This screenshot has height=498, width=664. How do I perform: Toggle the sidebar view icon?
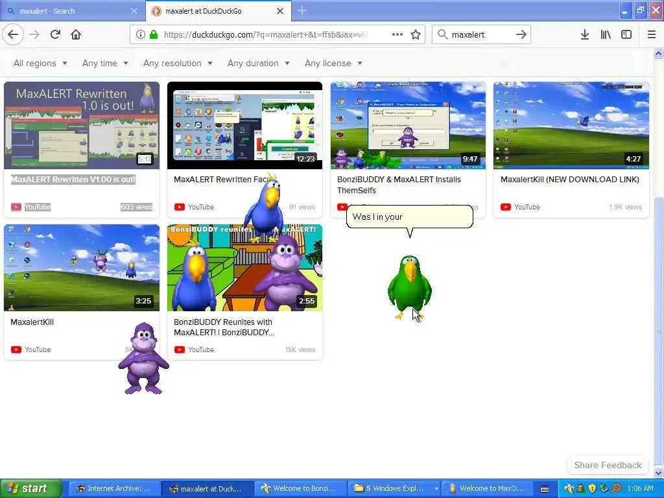pyautogui.click(x=626, y=35)
